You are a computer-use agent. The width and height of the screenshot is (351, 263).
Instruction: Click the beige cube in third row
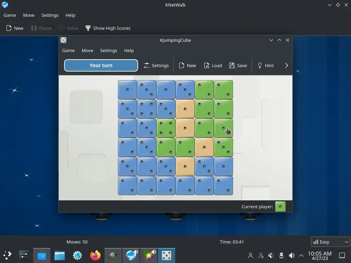tap(185, 128)
